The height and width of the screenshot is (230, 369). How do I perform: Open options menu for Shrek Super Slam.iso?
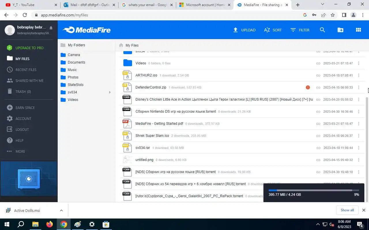click(359, 136)
